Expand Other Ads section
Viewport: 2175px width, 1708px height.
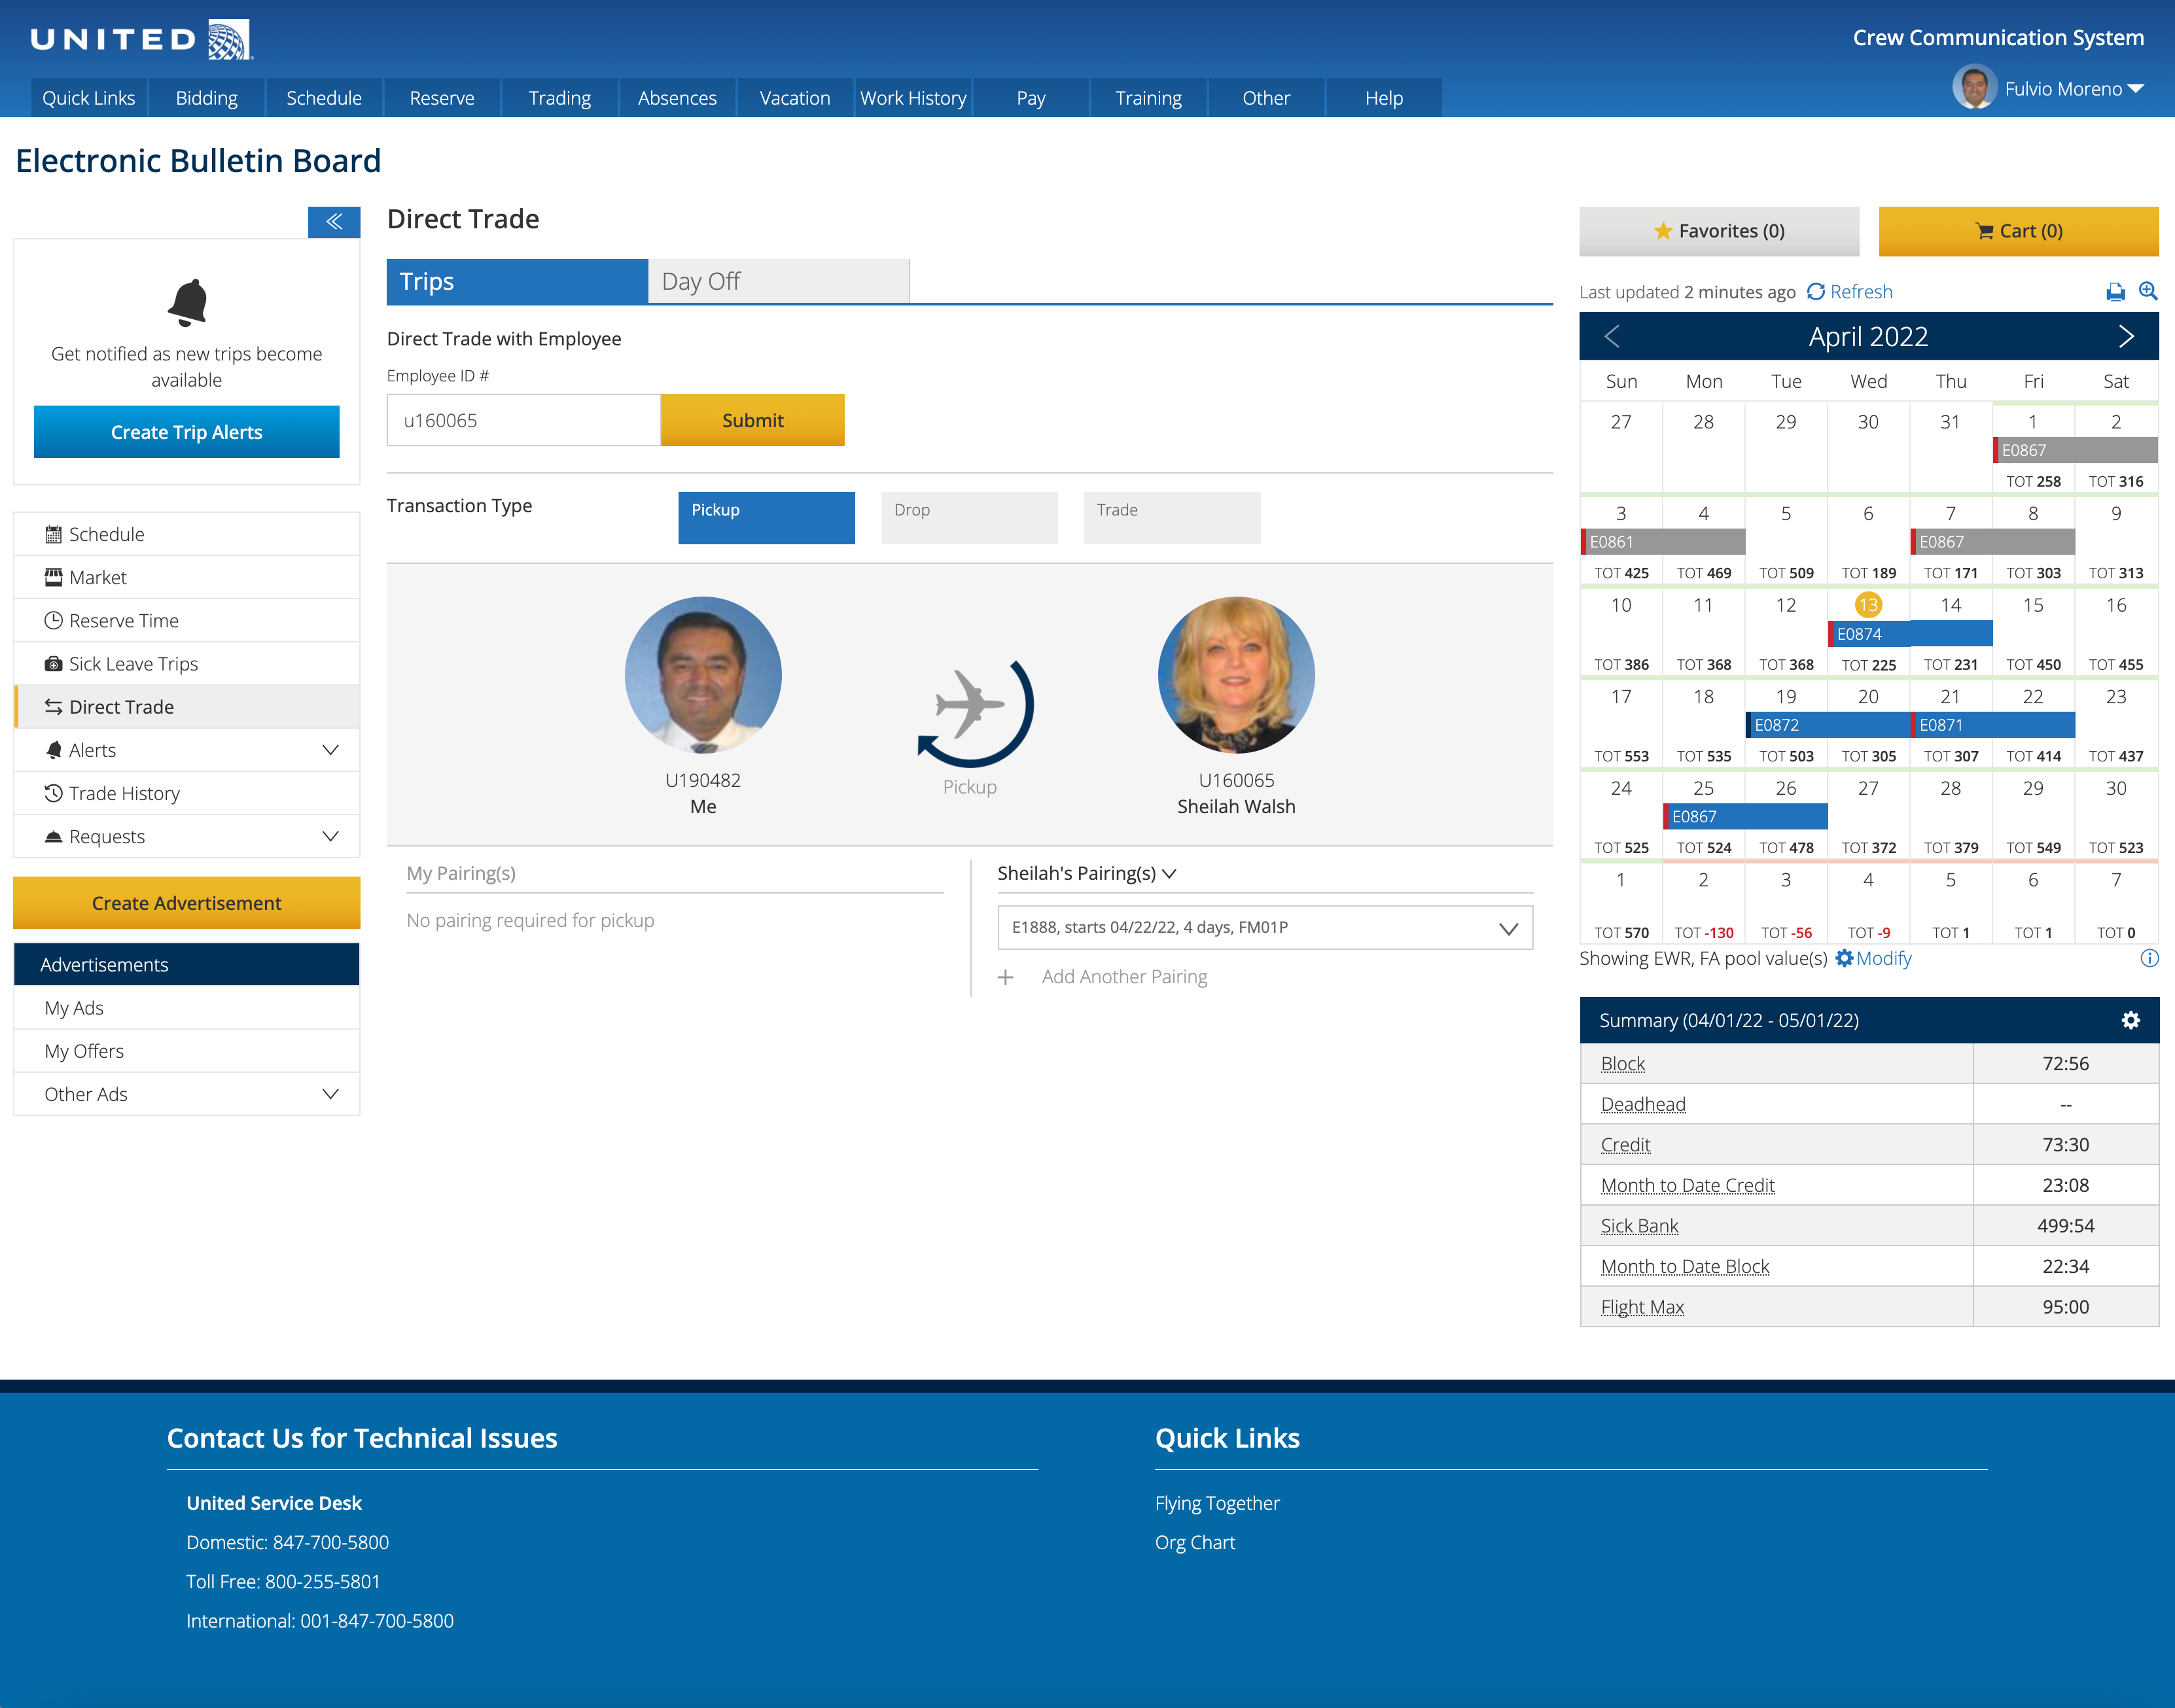point(330,1094)
